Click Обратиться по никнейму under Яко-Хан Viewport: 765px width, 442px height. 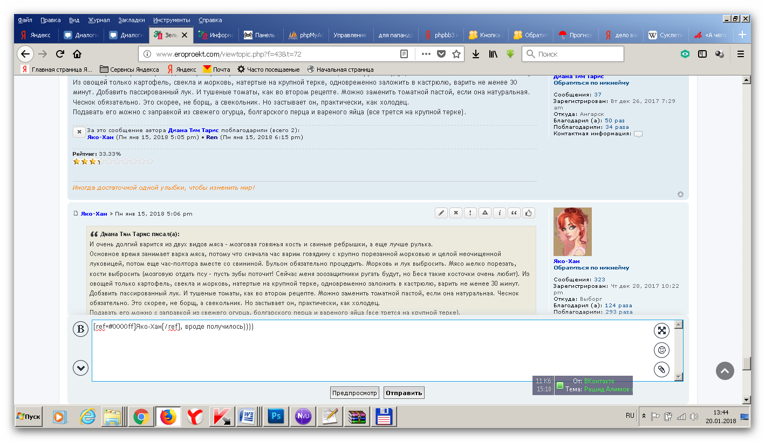coord(591,267)
